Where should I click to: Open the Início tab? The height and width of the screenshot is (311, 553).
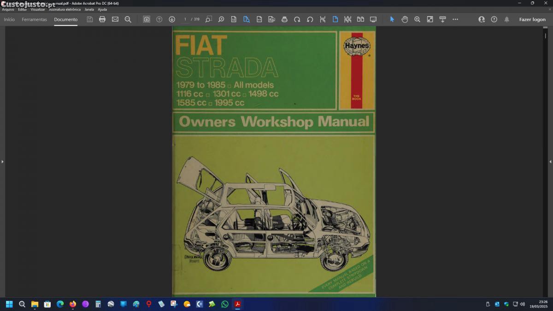click(9, 19)
